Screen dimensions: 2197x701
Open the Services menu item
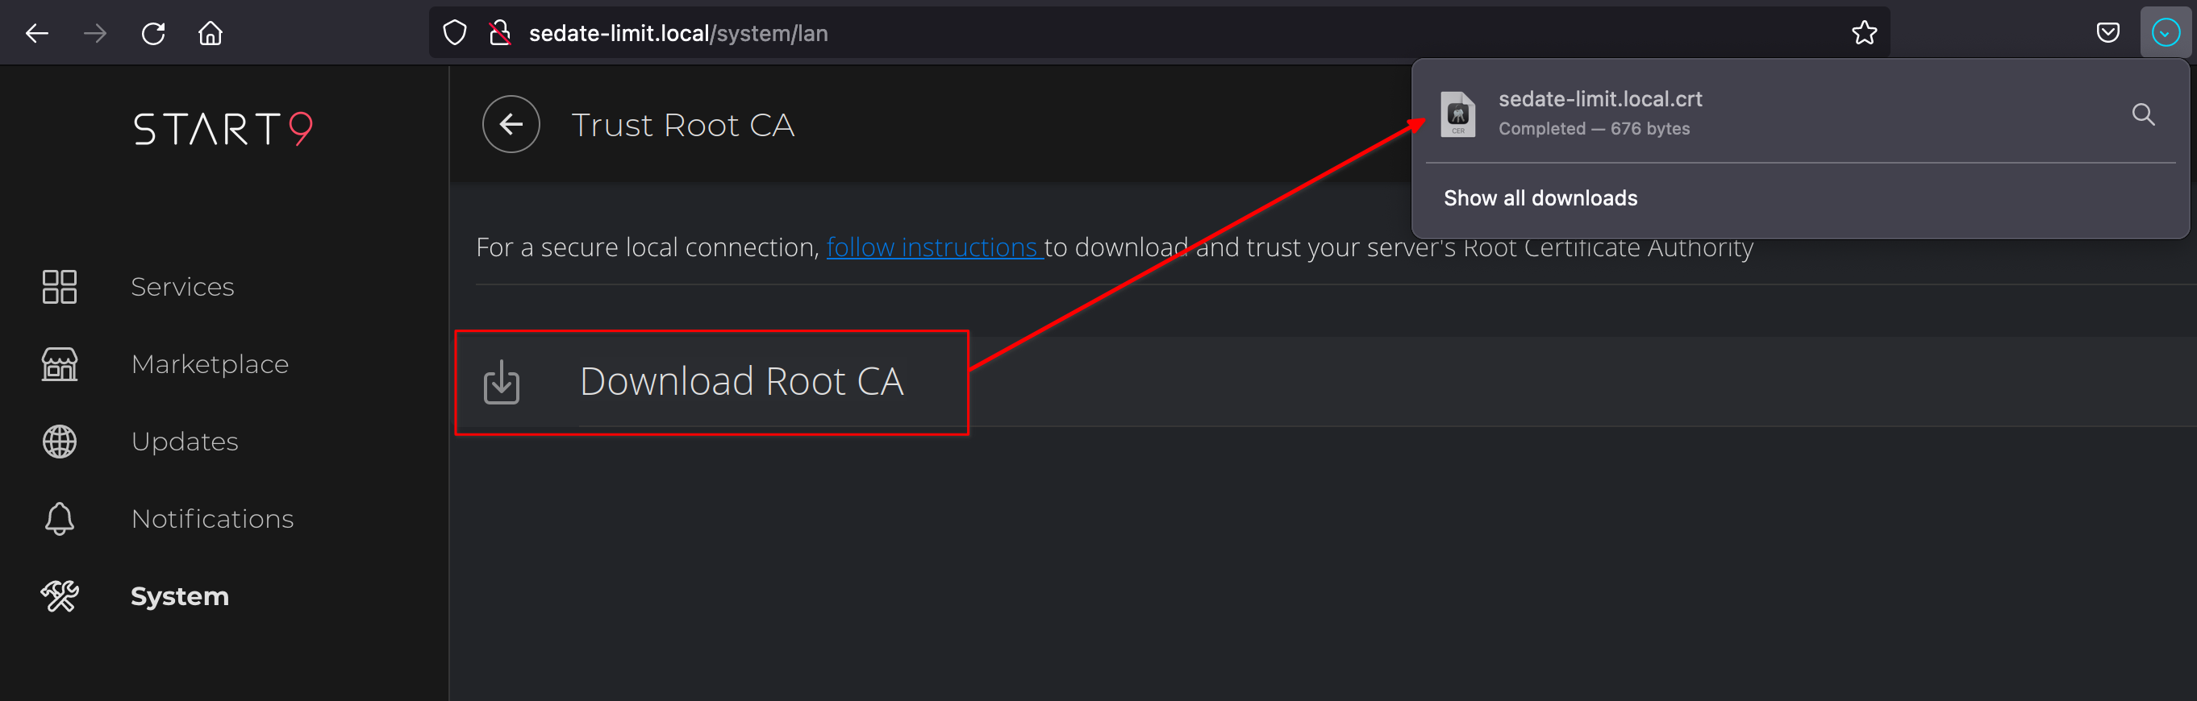point(181,287)
